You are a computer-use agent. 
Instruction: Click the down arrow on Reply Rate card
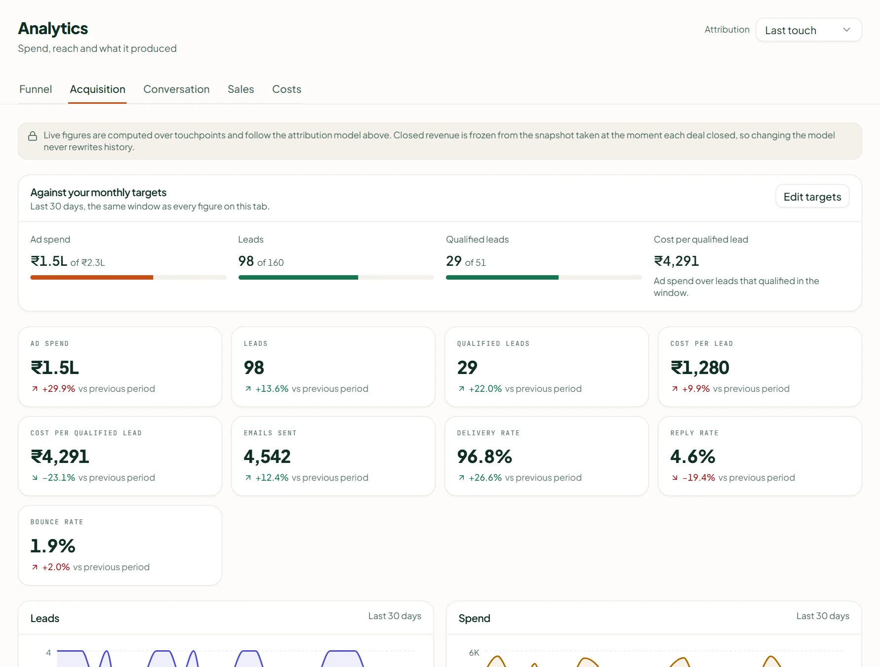coord(675,478)
